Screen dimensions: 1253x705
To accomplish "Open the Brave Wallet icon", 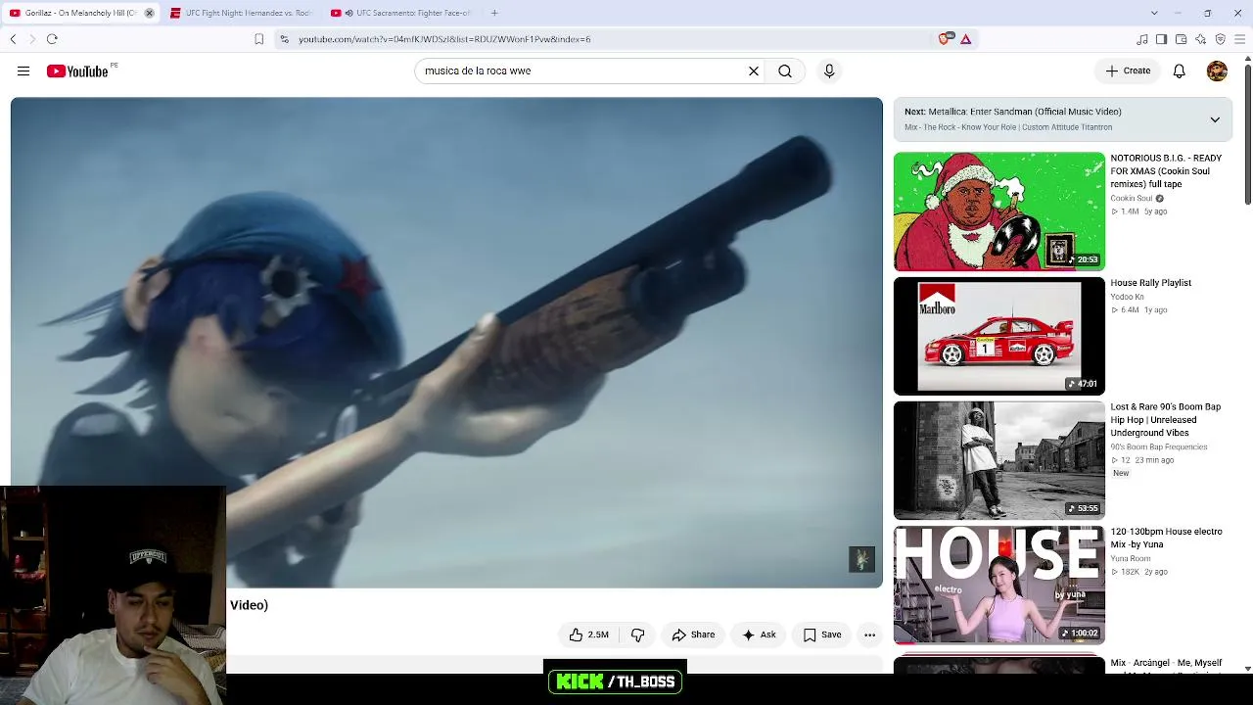I will point(1182,39).
